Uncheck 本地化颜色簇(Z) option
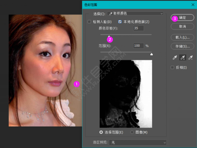The image size is (197, 148). [120, 22]
